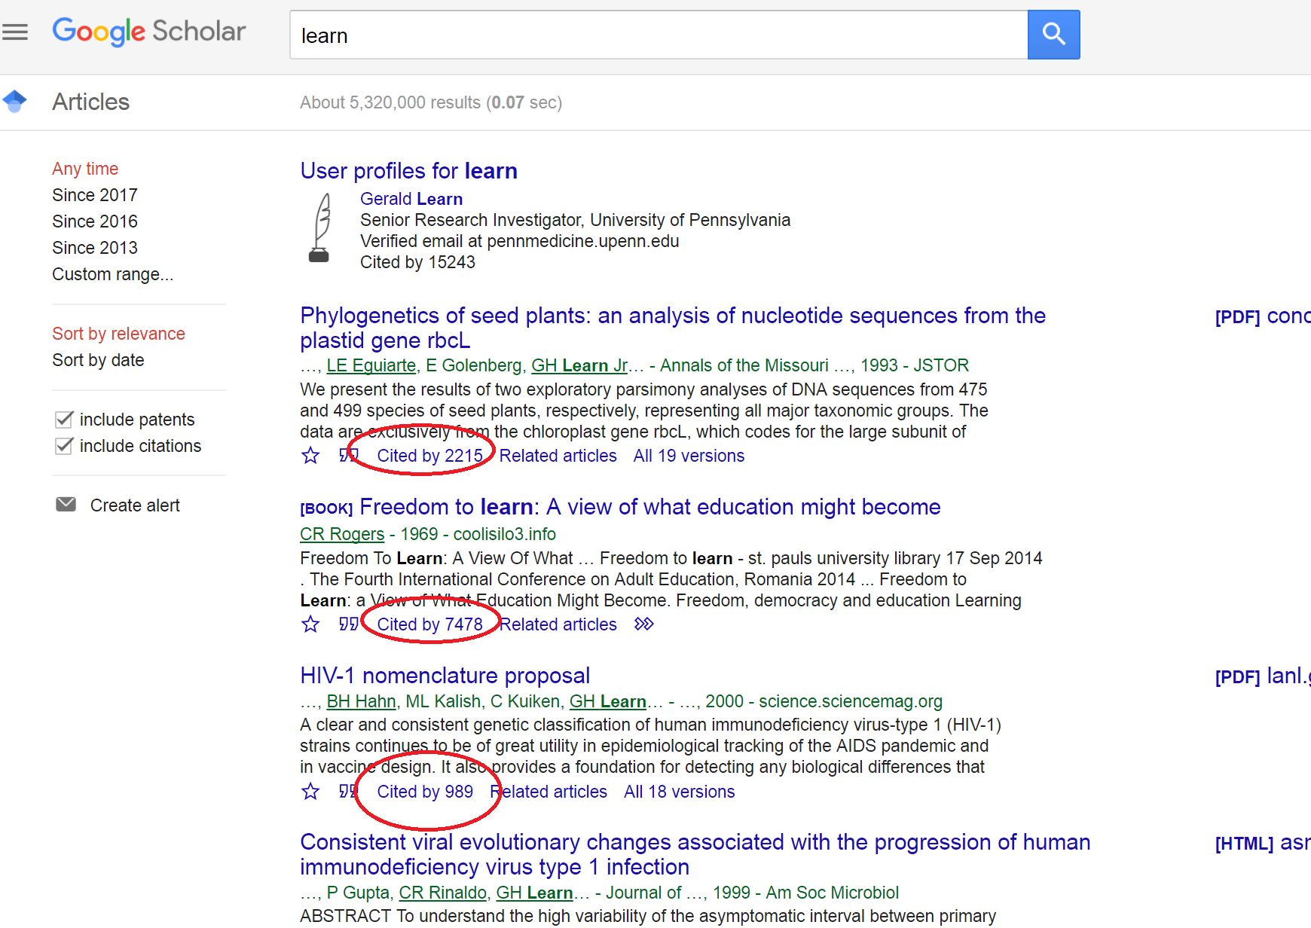Open the cite dialog for Freedom to learn
The image size is (1311, 928).
[348, 624]
